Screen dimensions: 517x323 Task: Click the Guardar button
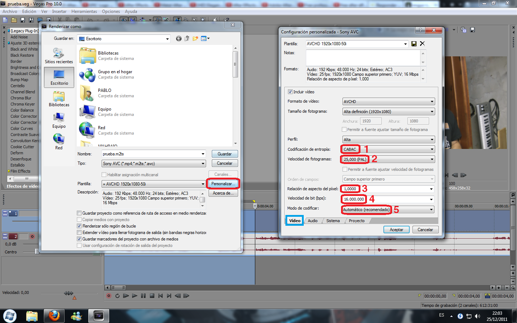point(225,154)
